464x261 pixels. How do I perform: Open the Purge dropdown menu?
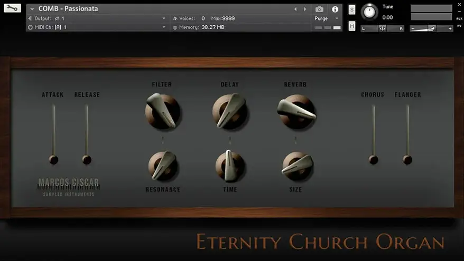(x=326, y=18)
